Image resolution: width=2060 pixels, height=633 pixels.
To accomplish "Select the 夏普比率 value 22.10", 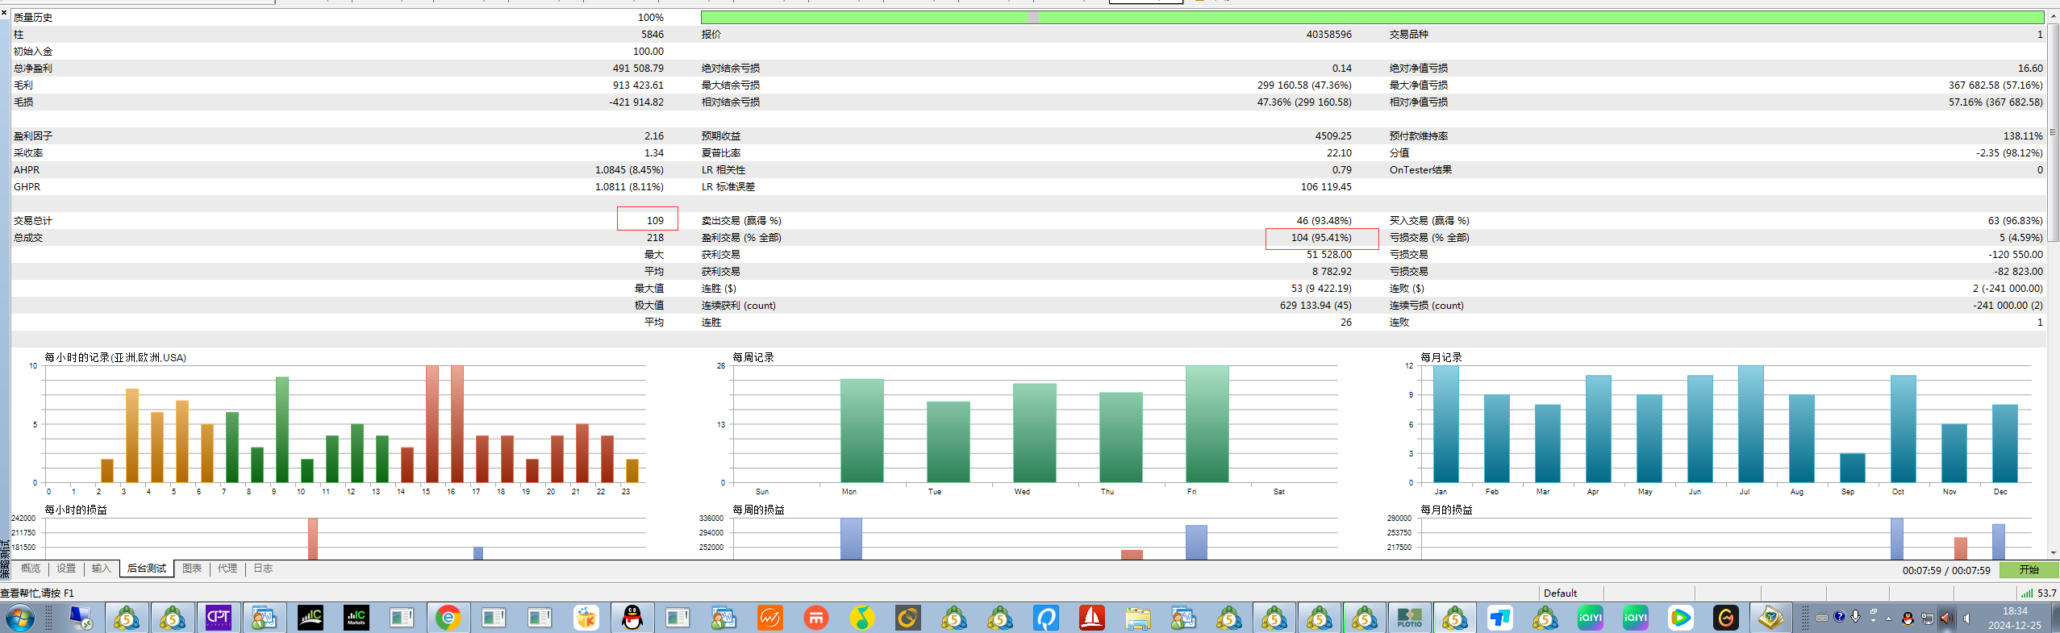I will [1339, 153].
